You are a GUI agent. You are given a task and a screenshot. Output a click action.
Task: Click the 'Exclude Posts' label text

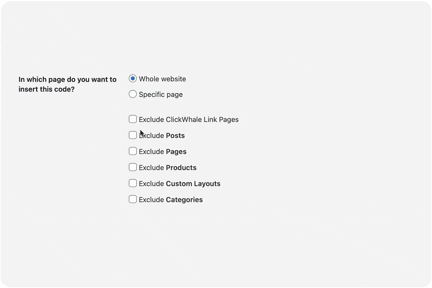[162, 136]
